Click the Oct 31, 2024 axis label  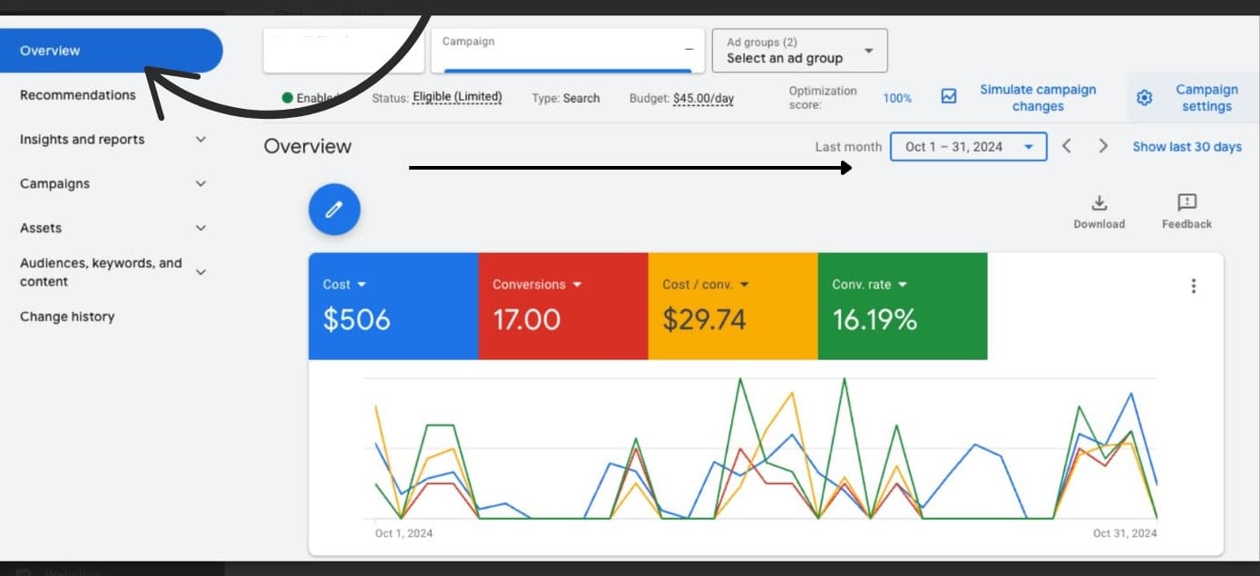(1125, 533)
